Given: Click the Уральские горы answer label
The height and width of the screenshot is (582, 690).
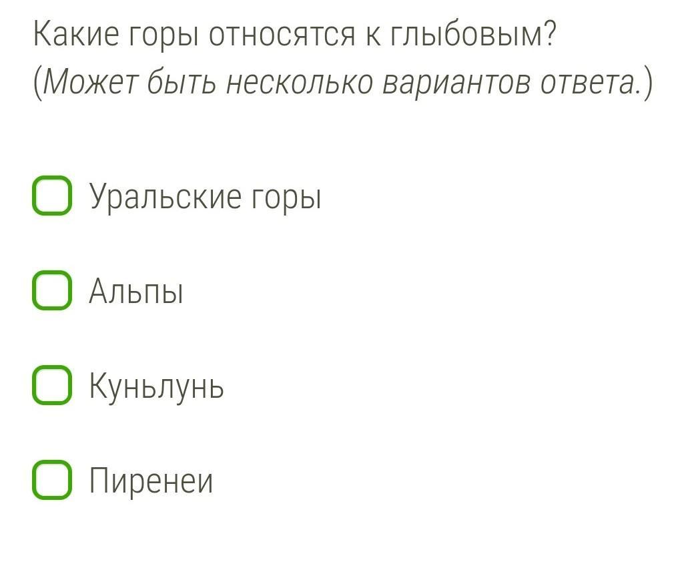Looking at the screenshot, I should (x=206, y=197).
